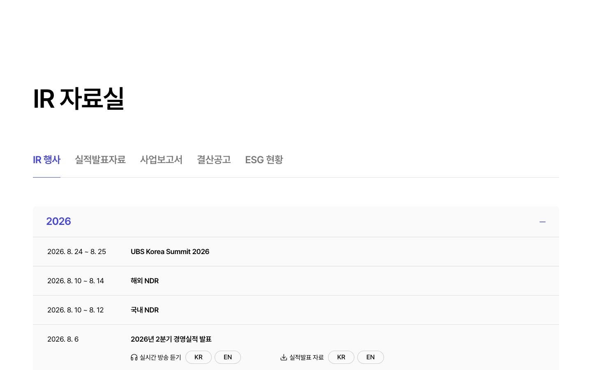Open the ESG 현황 tab

tap(264, 160)
